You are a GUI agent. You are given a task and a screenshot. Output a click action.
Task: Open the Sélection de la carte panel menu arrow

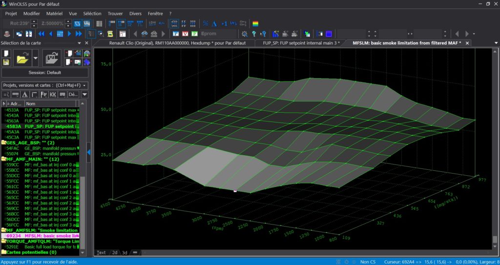pyautogui.click(x=80, y=43)
